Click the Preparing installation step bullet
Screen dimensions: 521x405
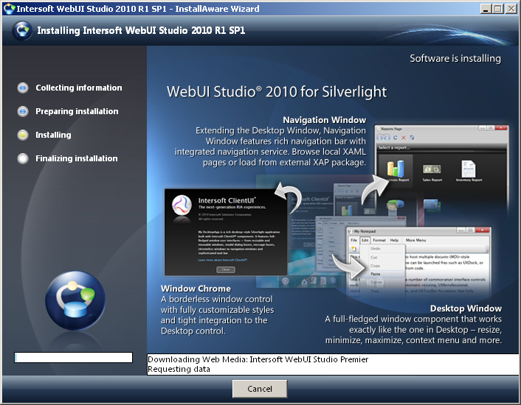tap(23, 111)
